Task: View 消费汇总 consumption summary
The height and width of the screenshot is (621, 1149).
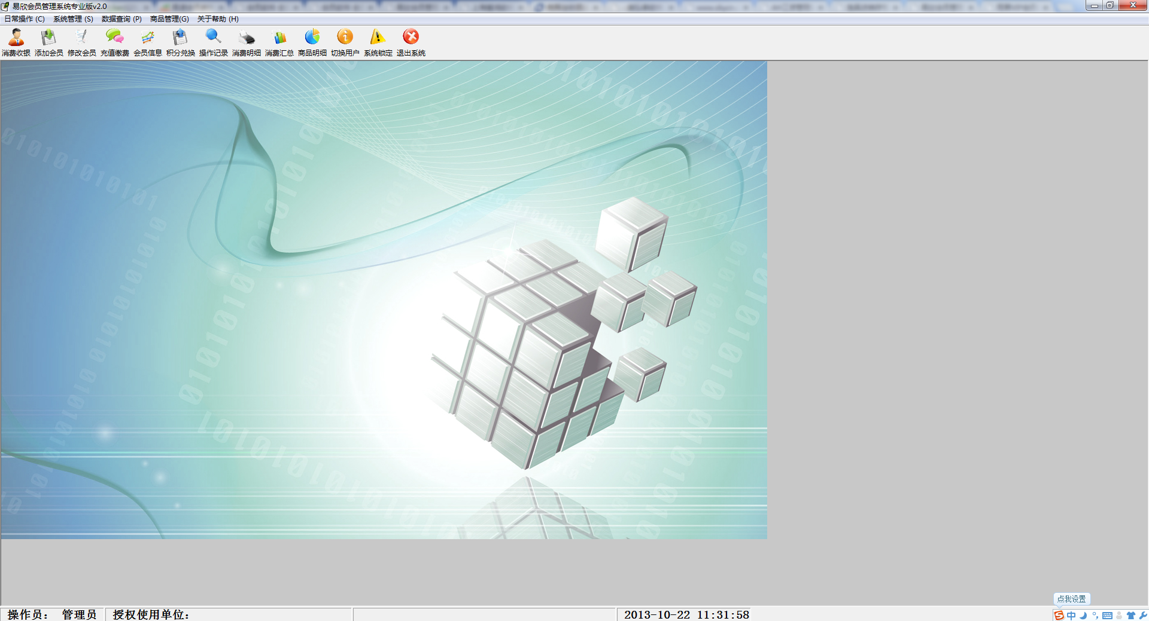Action: tap(279, 42)
